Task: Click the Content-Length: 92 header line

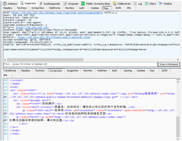Action: (x=18, y=20)
